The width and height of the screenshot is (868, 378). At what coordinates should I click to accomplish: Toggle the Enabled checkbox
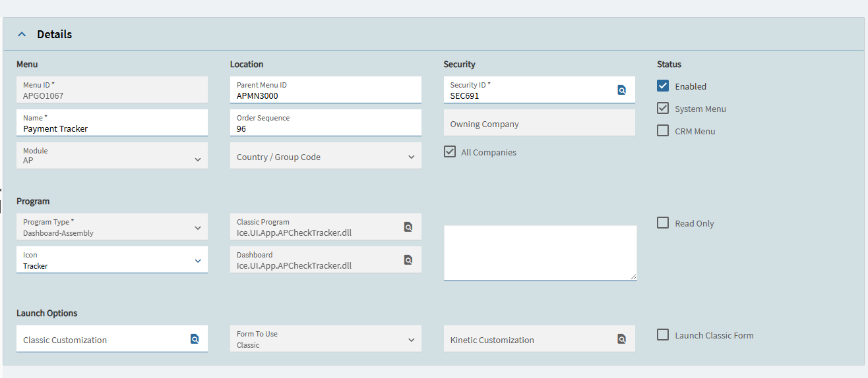click(x=663, y=86)
